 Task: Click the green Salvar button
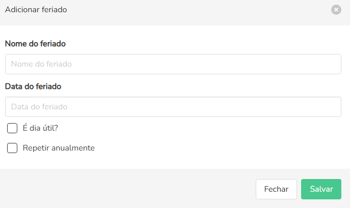[x=321, y=189]
